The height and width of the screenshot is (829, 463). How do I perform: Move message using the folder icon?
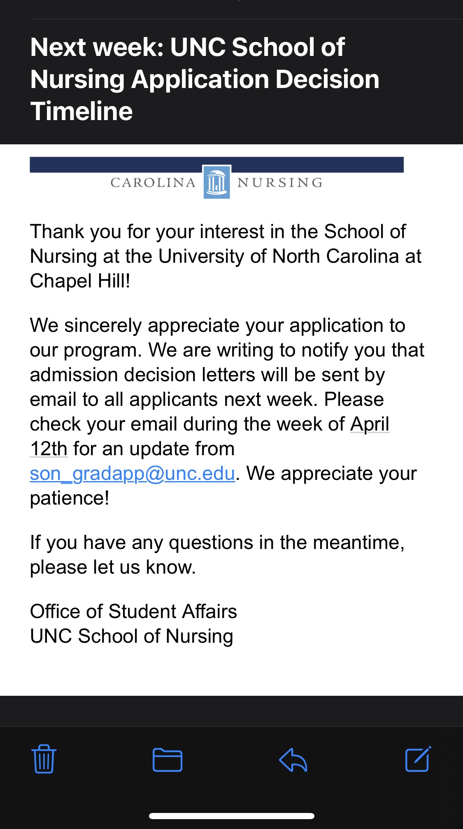(x=168, y=760)
